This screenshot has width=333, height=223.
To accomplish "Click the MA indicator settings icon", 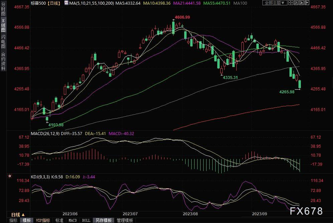I will coord(67,3).
